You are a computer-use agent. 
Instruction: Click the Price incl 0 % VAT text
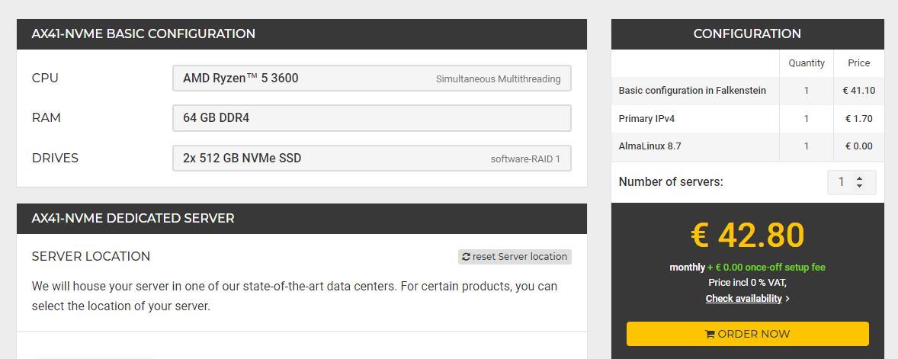click(x=747, y=283)
